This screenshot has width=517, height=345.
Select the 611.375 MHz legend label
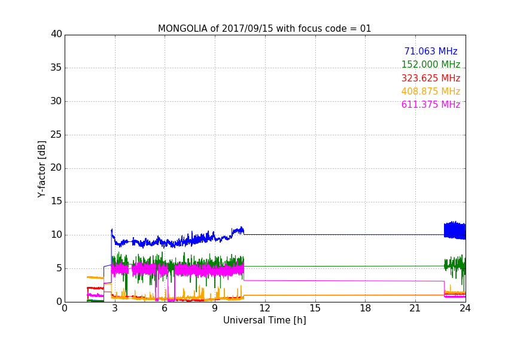[x=431, y=105]
